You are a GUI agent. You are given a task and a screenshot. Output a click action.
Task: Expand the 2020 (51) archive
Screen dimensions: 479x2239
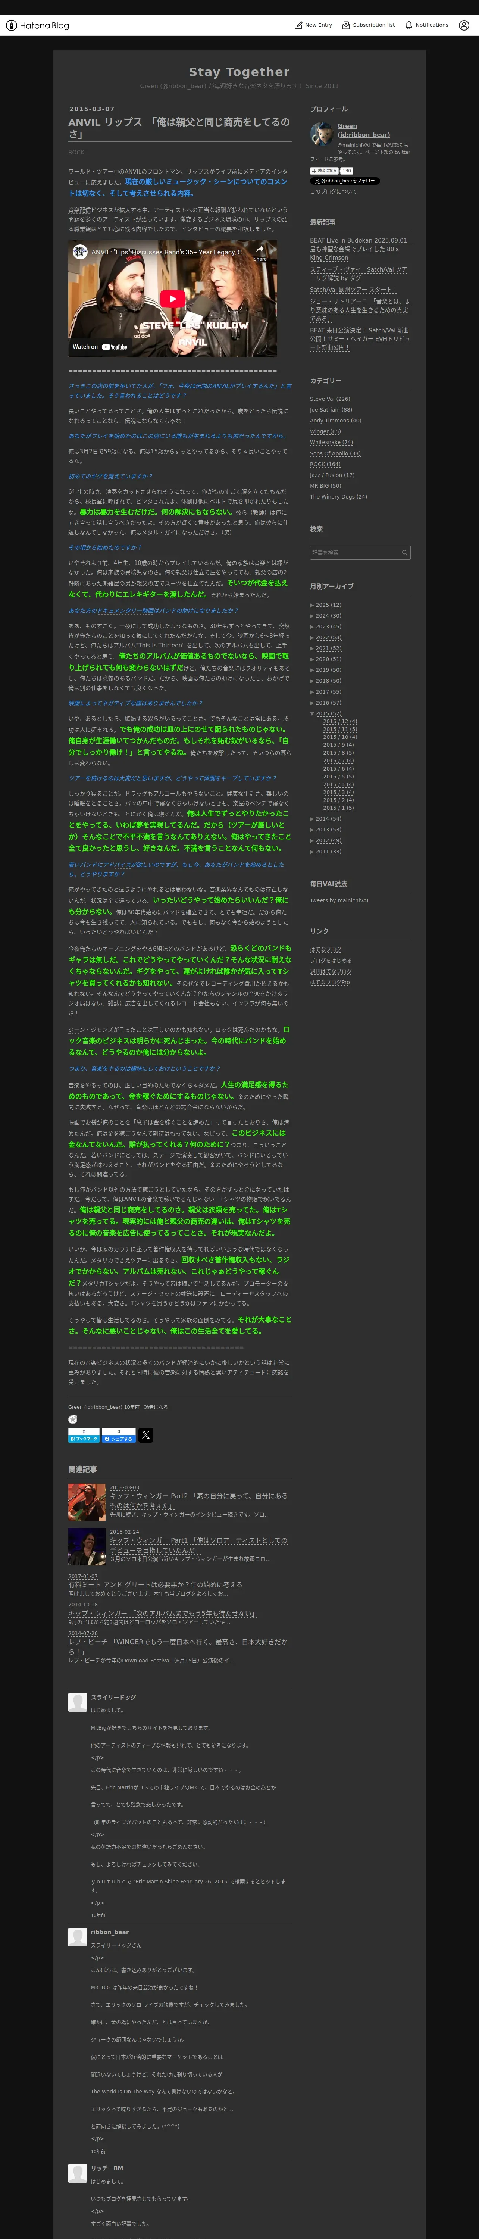point(312,660)
